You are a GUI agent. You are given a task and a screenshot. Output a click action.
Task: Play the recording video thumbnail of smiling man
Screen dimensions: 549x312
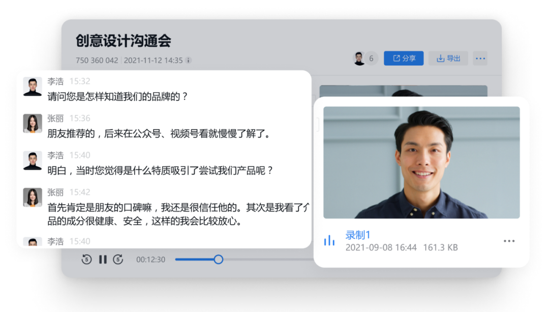coord(421,162)
